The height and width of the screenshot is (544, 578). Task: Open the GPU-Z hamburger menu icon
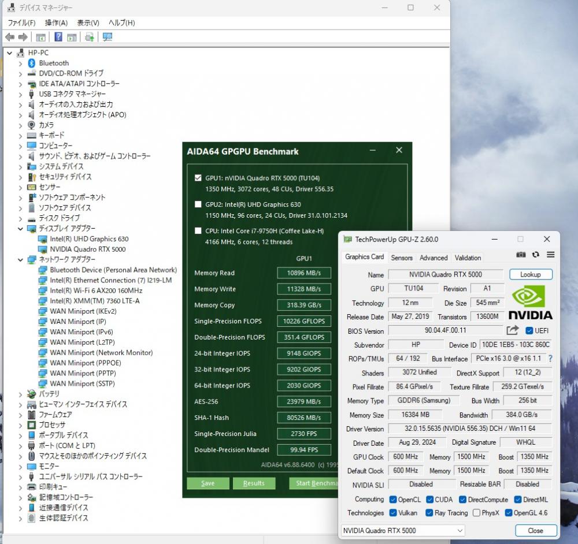click(550, 255)
